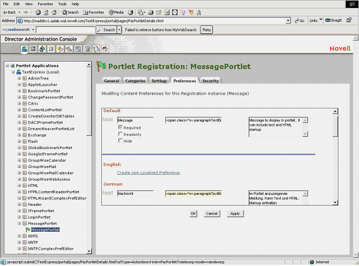Open the address bar dropdown arrow

click(288, 21)
